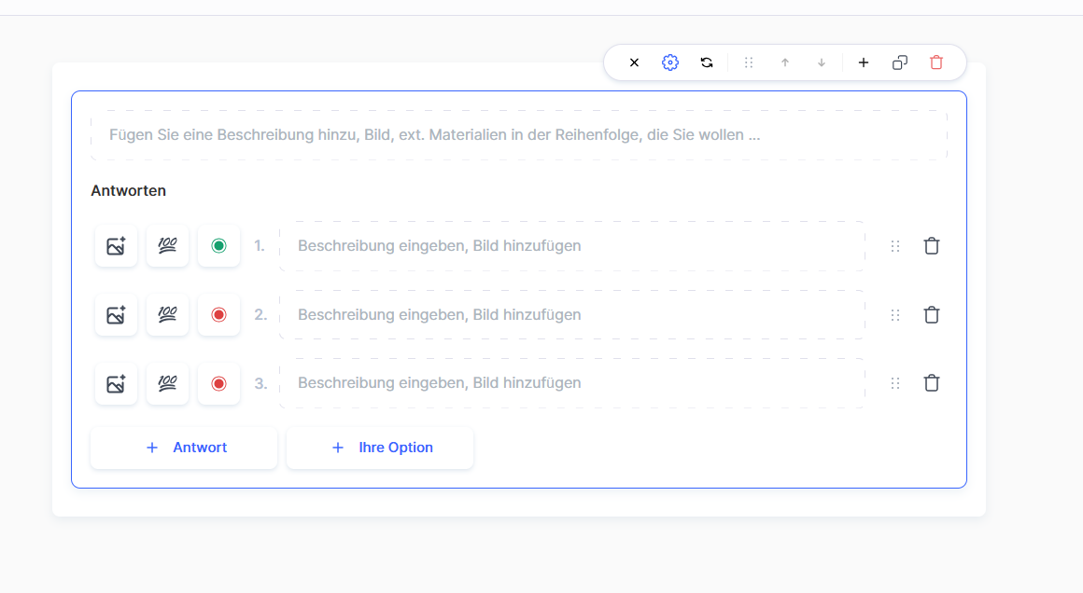Click drag handle of answer 2
Screen dimensions: 1083x593
tap(895, 315)
